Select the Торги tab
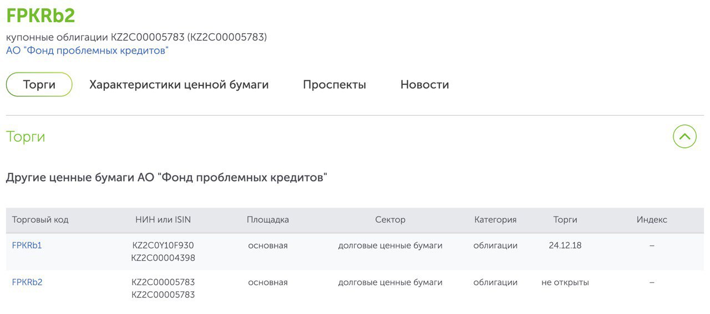 39,85
